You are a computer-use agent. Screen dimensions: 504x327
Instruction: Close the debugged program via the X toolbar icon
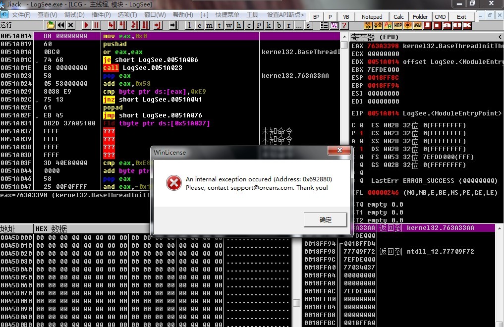71,25
